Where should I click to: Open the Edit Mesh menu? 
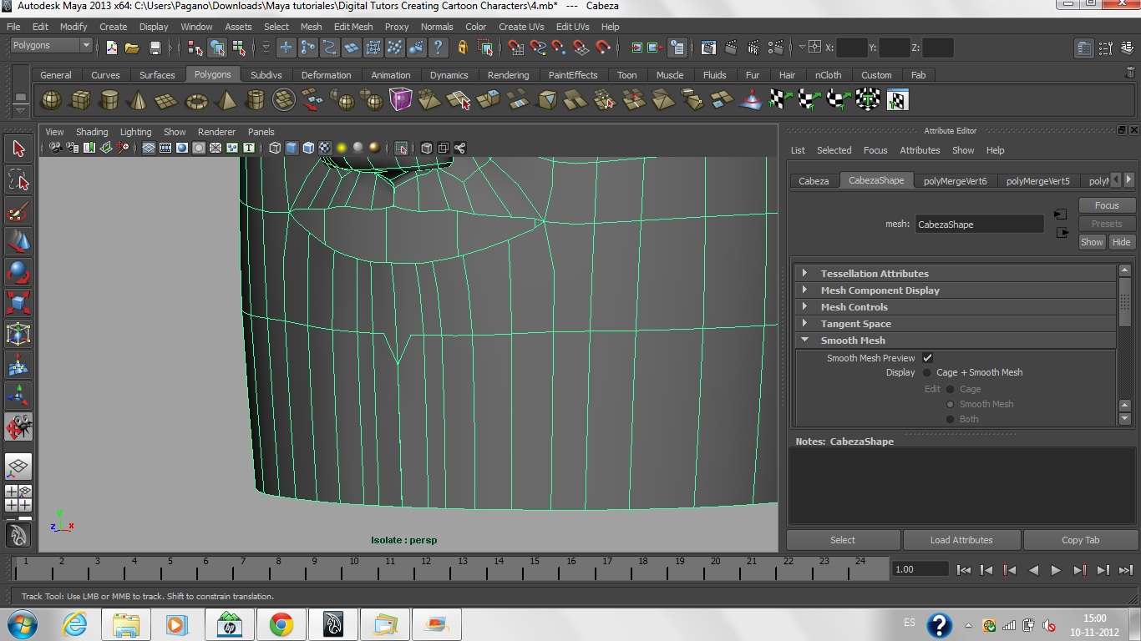tap(353, 27)
